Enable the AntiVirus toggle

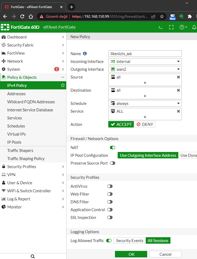(110, 186)
